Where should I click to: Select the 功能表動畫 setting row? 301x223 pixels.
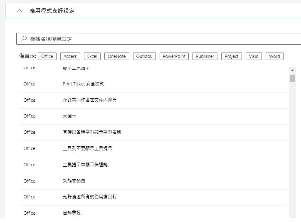tap(74, 181)
